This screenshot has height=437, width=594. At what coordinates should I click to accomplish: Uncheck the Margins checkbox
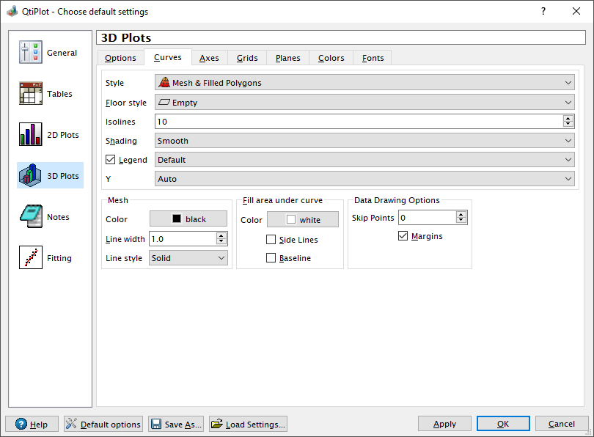coord(403,236)
